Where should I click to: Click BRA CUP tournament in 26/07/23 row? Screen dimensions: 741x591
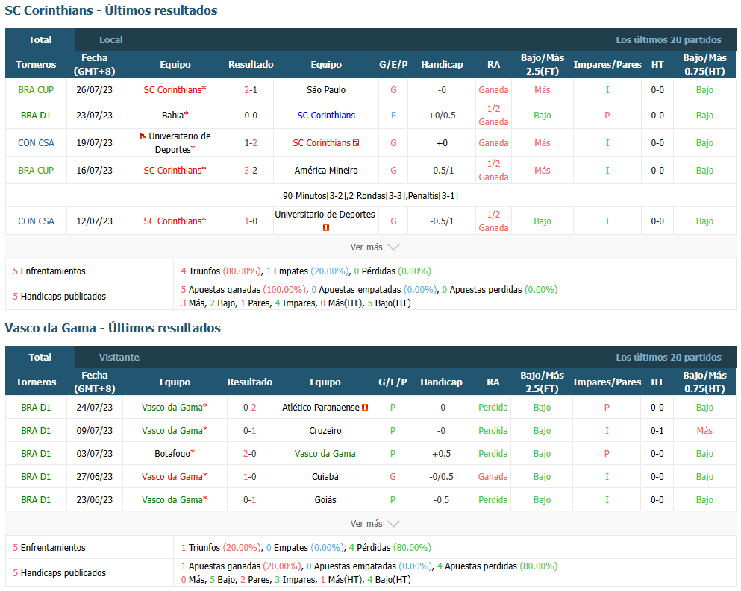[36, 89]
